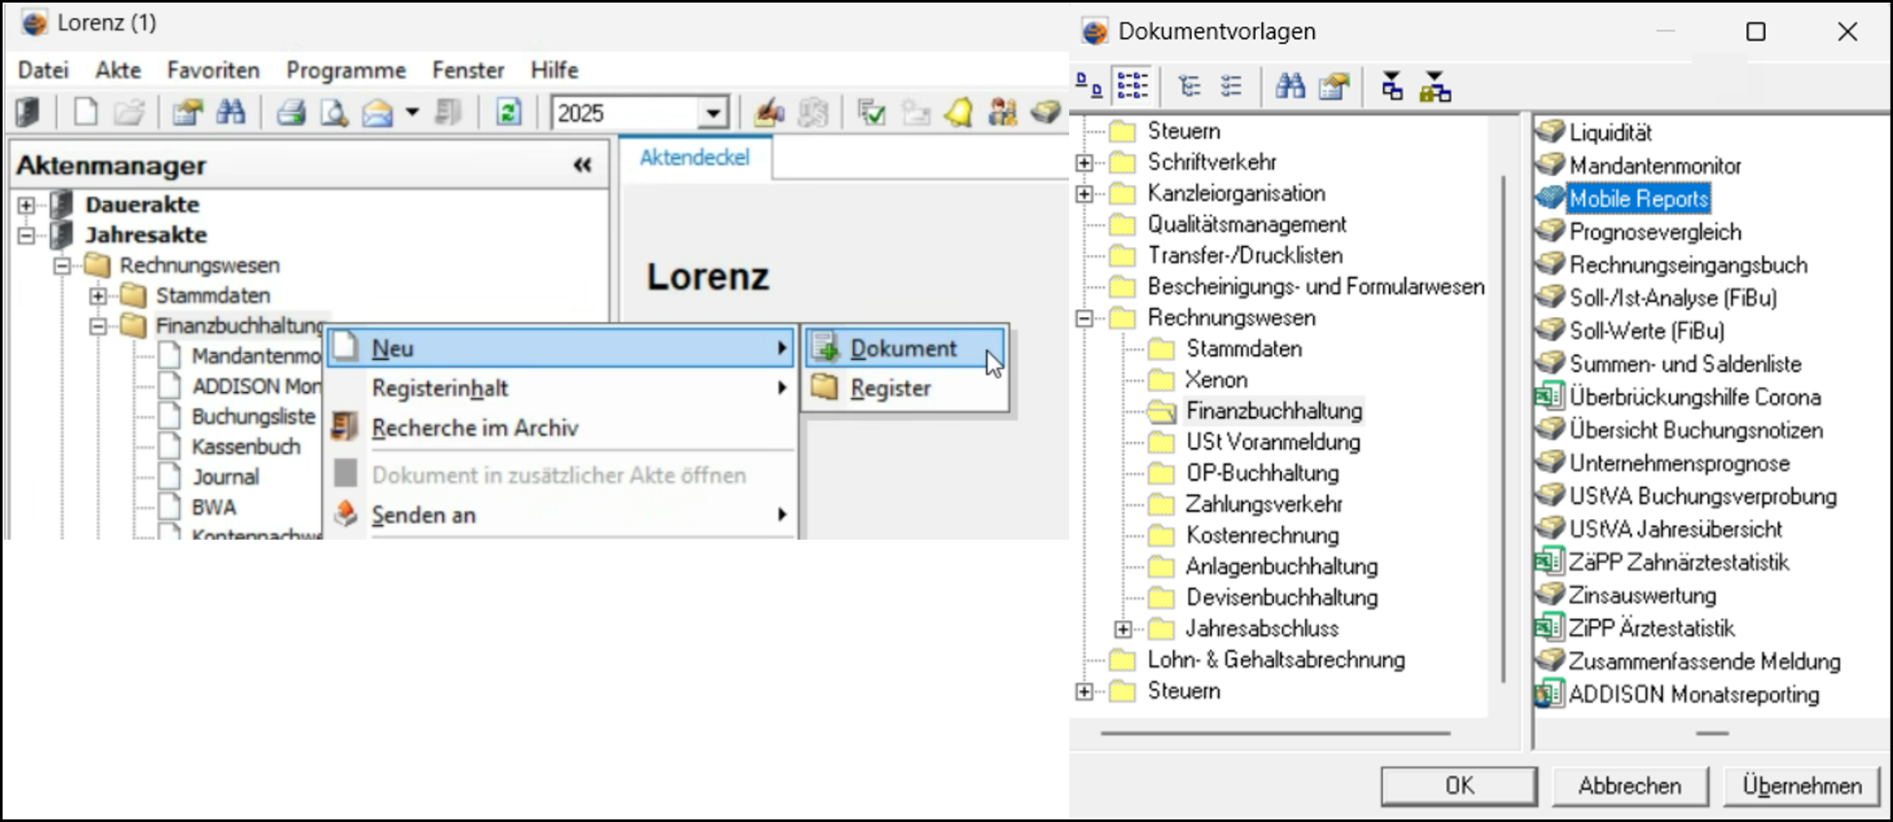The image size is (1893, 822).
Task: Click the Übernehmen button
Action: (x=1801, y=786)
